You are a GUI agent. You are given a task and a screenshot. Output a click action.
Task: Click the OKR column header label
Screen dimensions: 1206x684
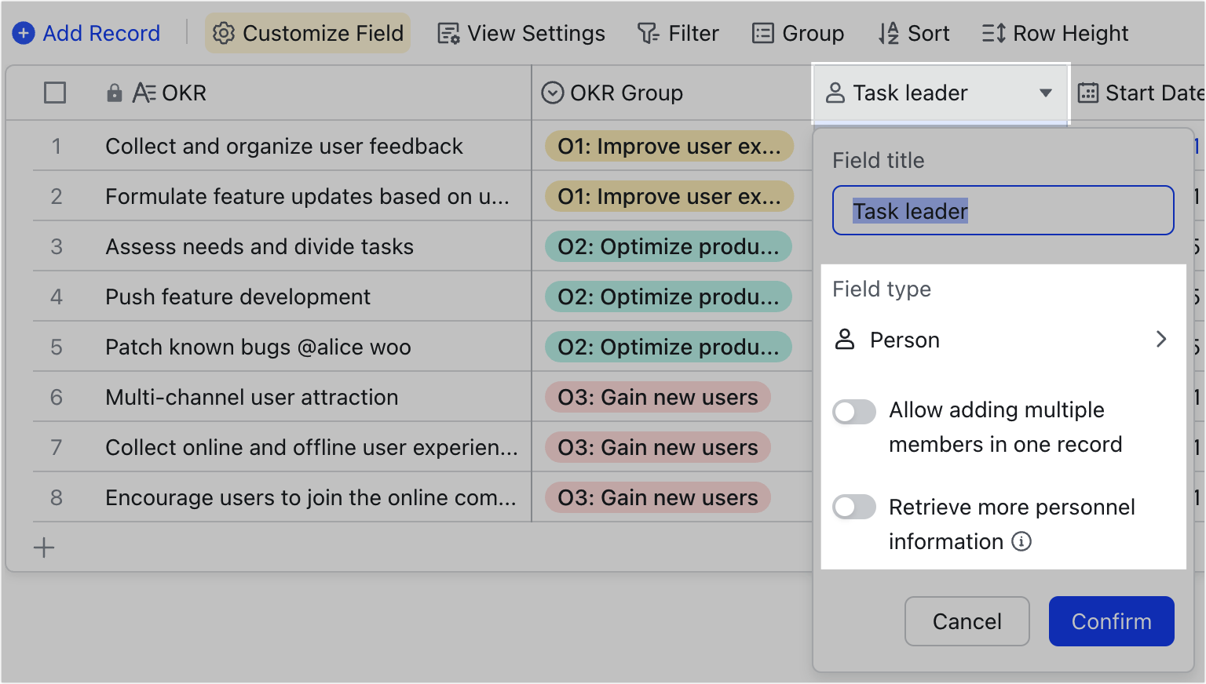coord(184,93)
